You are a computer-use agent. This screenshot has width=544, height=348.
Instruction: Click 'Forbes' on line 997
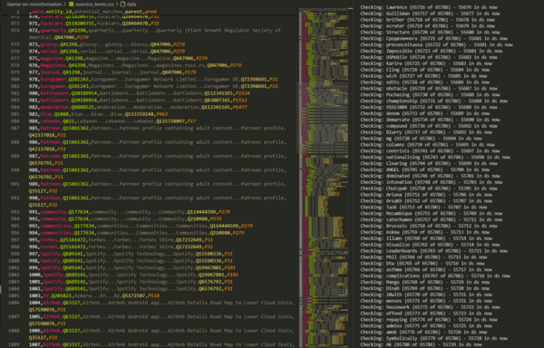[x=49, y=240]
